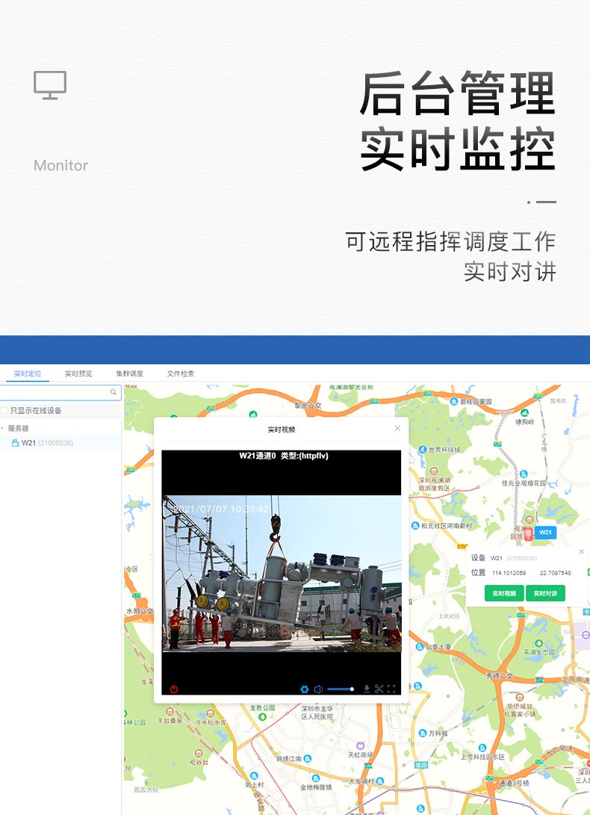This screenshot has height=815, width=590.
Task: Click the download icon in video player
Action: 367,689
